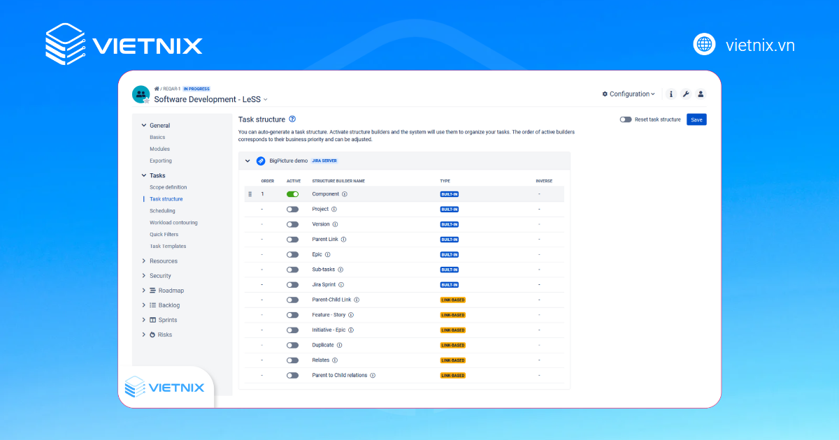Select Scheduling in the sidebar menu
839x440 pixels.
[x=162, y=210]
